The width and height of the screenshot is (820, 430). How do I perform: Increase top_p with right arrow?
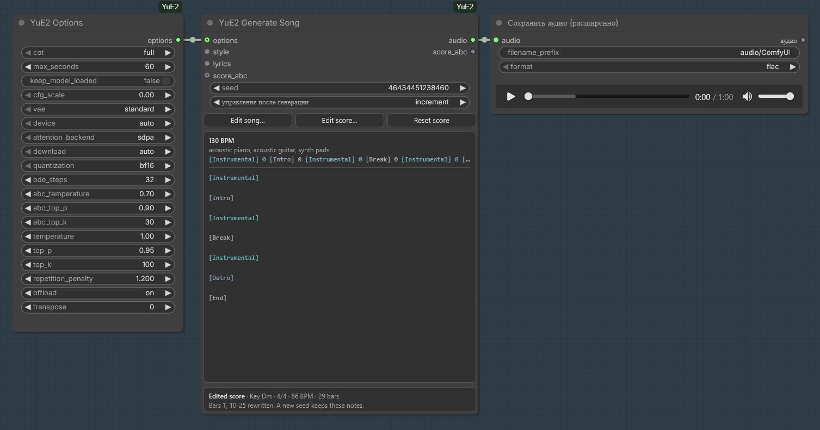coord(168,251)
